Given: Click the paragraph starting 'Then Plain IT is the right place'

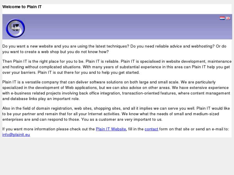Looking at the screenshot, I should (x=117, y=67).
